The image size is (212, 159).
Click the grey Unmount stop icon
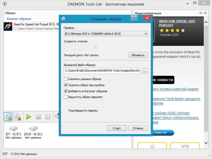coord(38,117)
